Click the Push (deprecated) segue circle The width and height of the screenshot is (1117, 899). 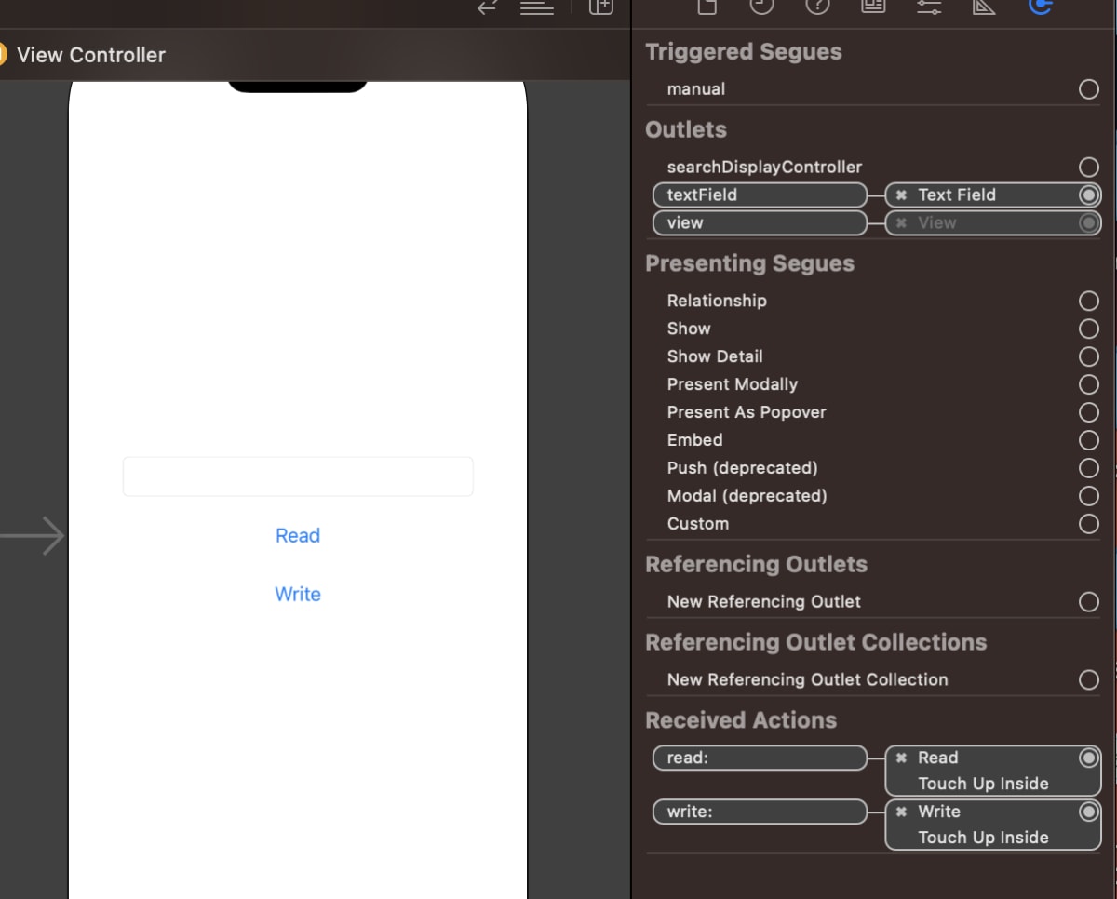click(1089, 468)
